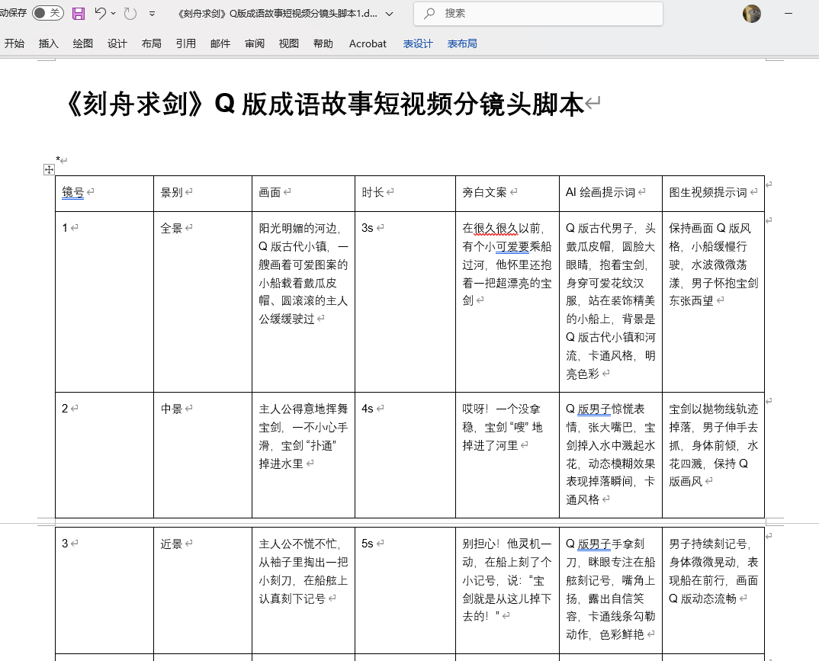Click the Redo icon
Viewport: 819px width, 661px height.
click(130, 13)
